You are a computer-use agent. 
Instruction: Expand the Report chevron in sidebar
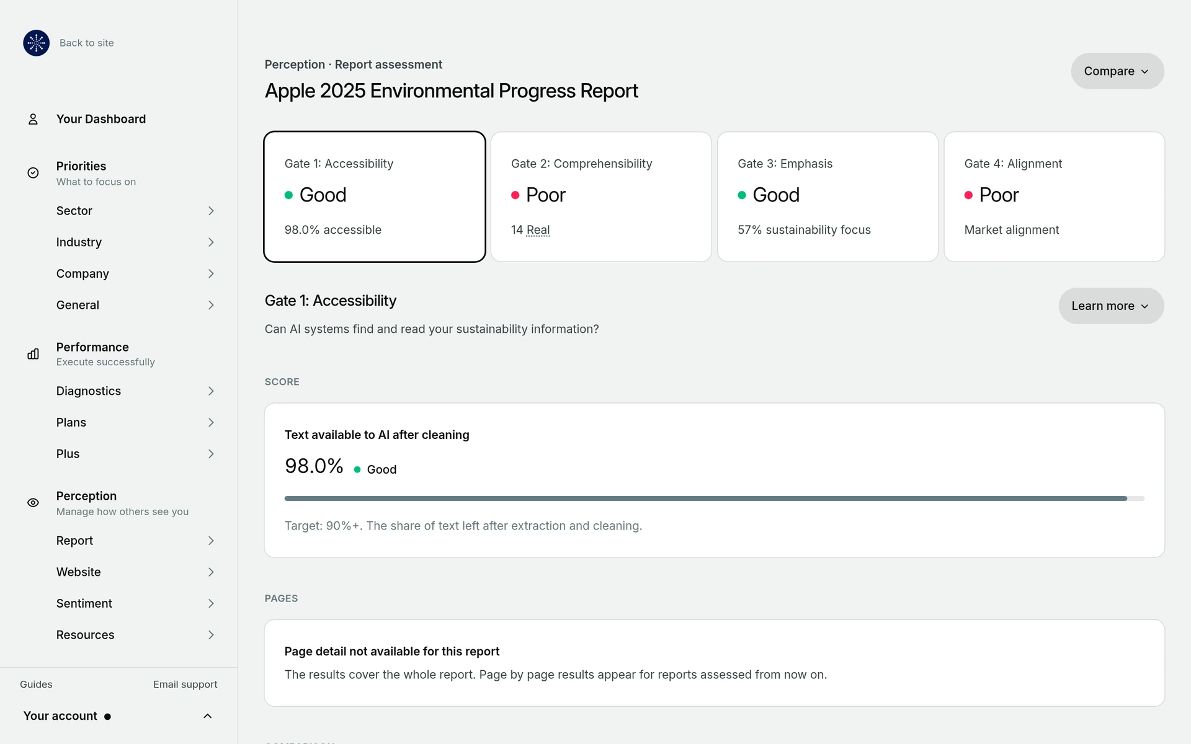[211, 541]
